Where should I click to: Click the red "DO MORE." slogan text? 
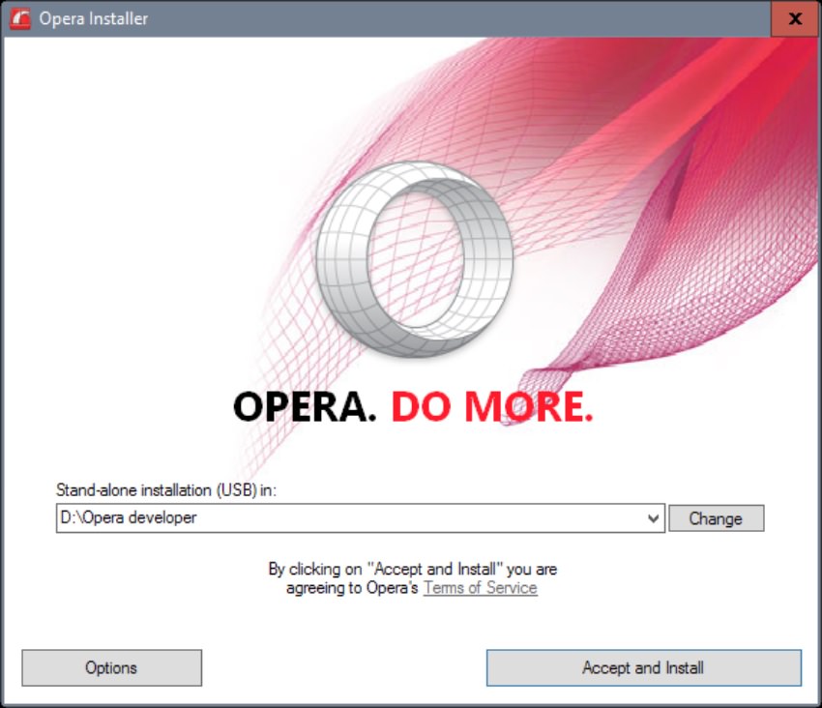pos(491,407)
